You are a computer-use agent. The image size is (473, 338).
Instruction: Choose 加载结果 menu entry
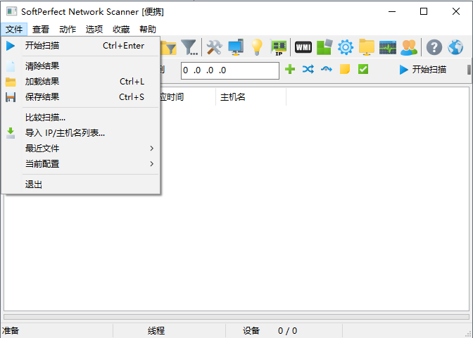[x=81, y=82]
